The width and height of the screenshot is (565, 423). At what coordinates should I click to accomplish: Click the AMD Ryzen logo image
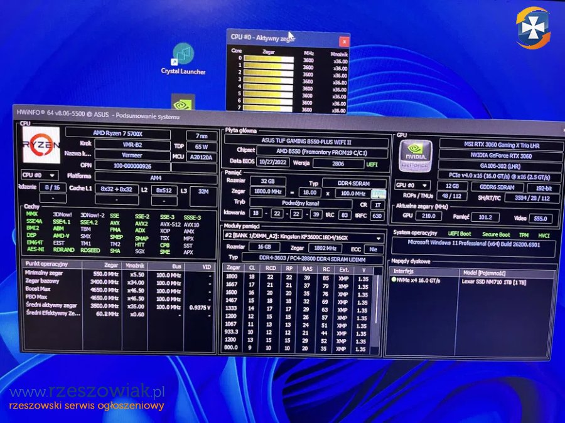click(x=41, y=145)
